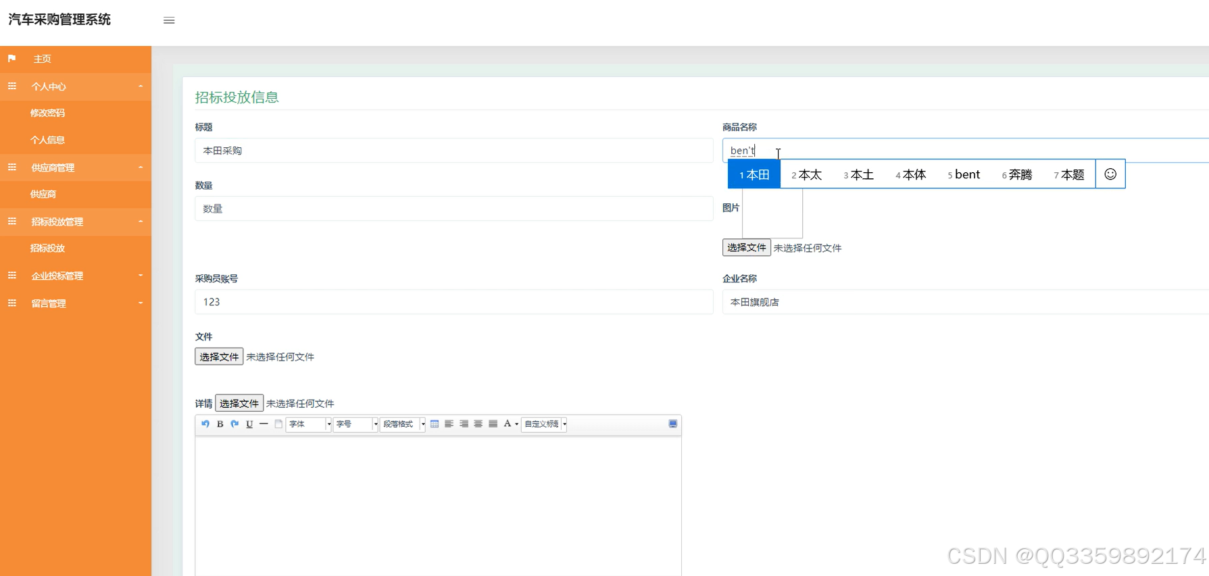Click the blank page icon in editor toolbar
1209x576 pixels.
(x=278, y=424)
